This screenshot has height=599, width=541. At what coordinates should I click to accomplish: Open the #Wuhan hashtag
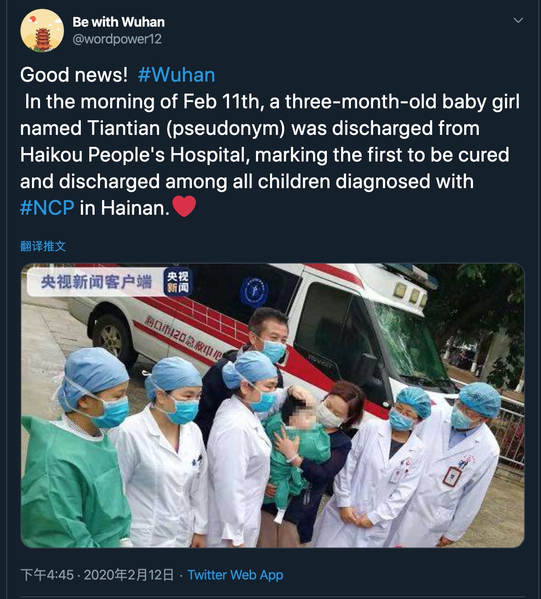pyautogui.click(x=176, y=75)
